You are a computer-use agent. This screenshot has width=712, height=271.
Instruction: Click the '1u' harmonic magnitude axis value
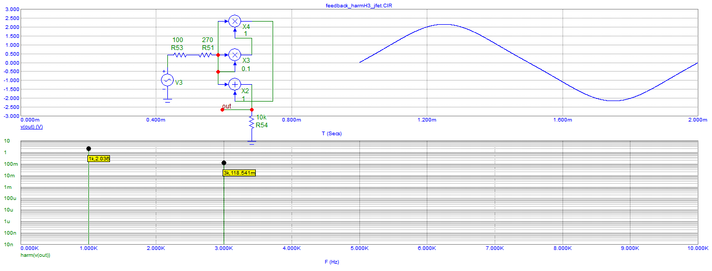tap(7, 222)
